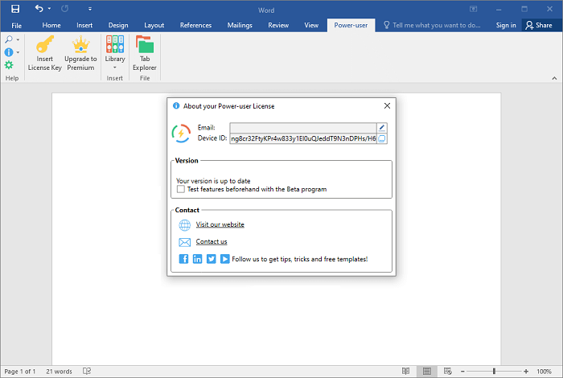Viewport: 563px width, 378px height.
Task: Share the document with the Share button
Action: [539, 25]
